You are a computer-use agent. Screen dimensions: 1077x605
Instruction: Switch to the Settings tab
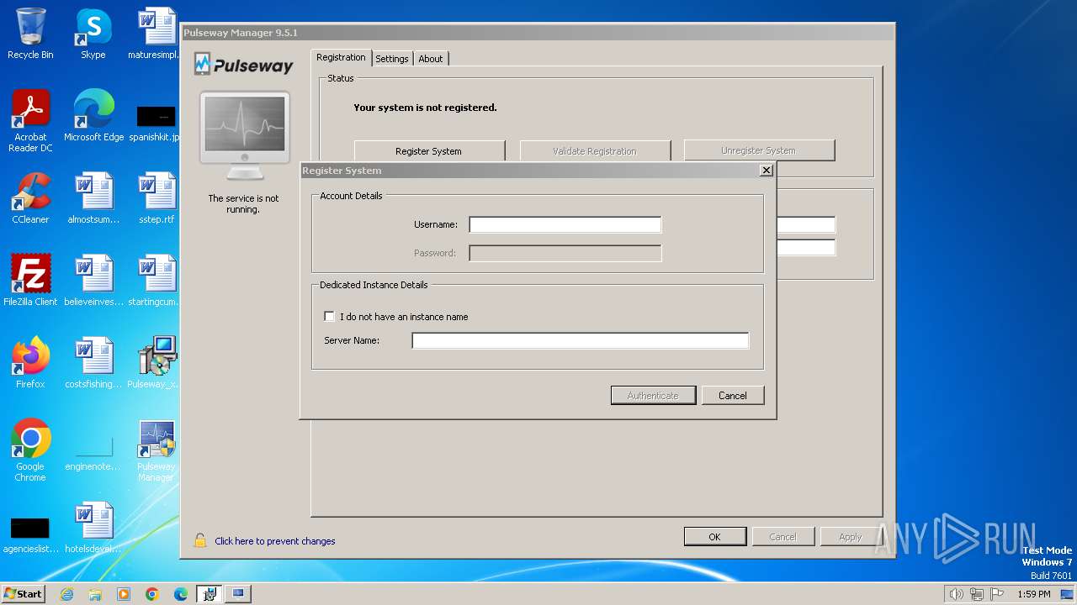pos(392,58)
